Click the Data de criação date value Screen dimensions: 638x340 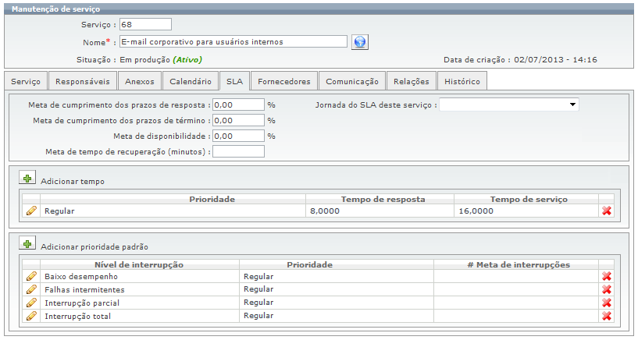coord(555,60)
